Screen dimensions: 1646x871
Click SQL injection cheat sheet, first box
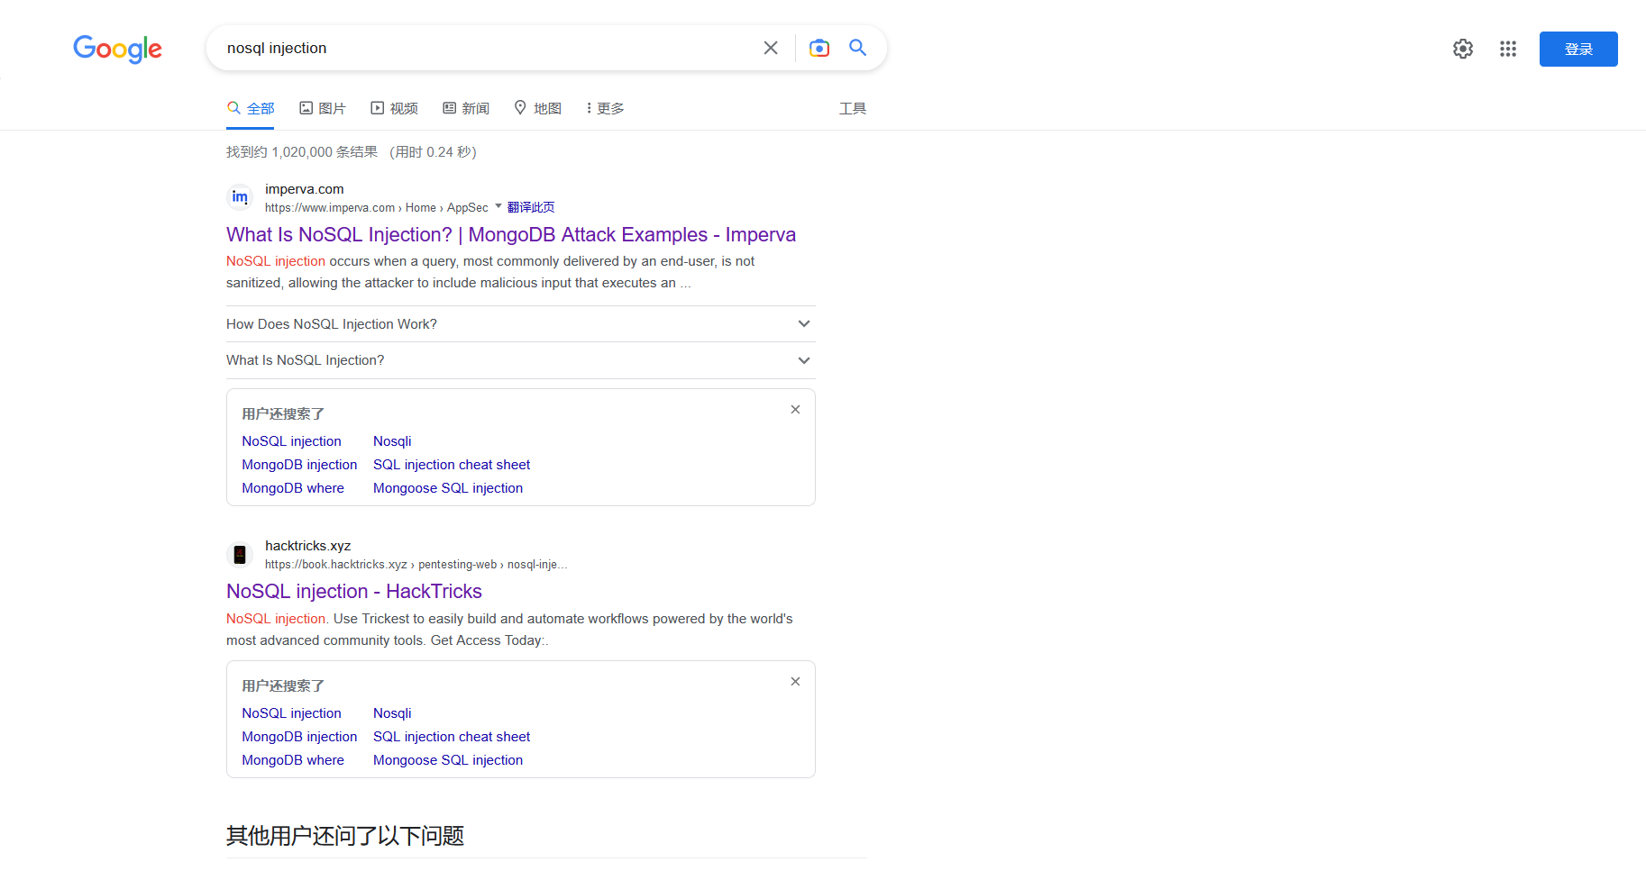[452, 465]
